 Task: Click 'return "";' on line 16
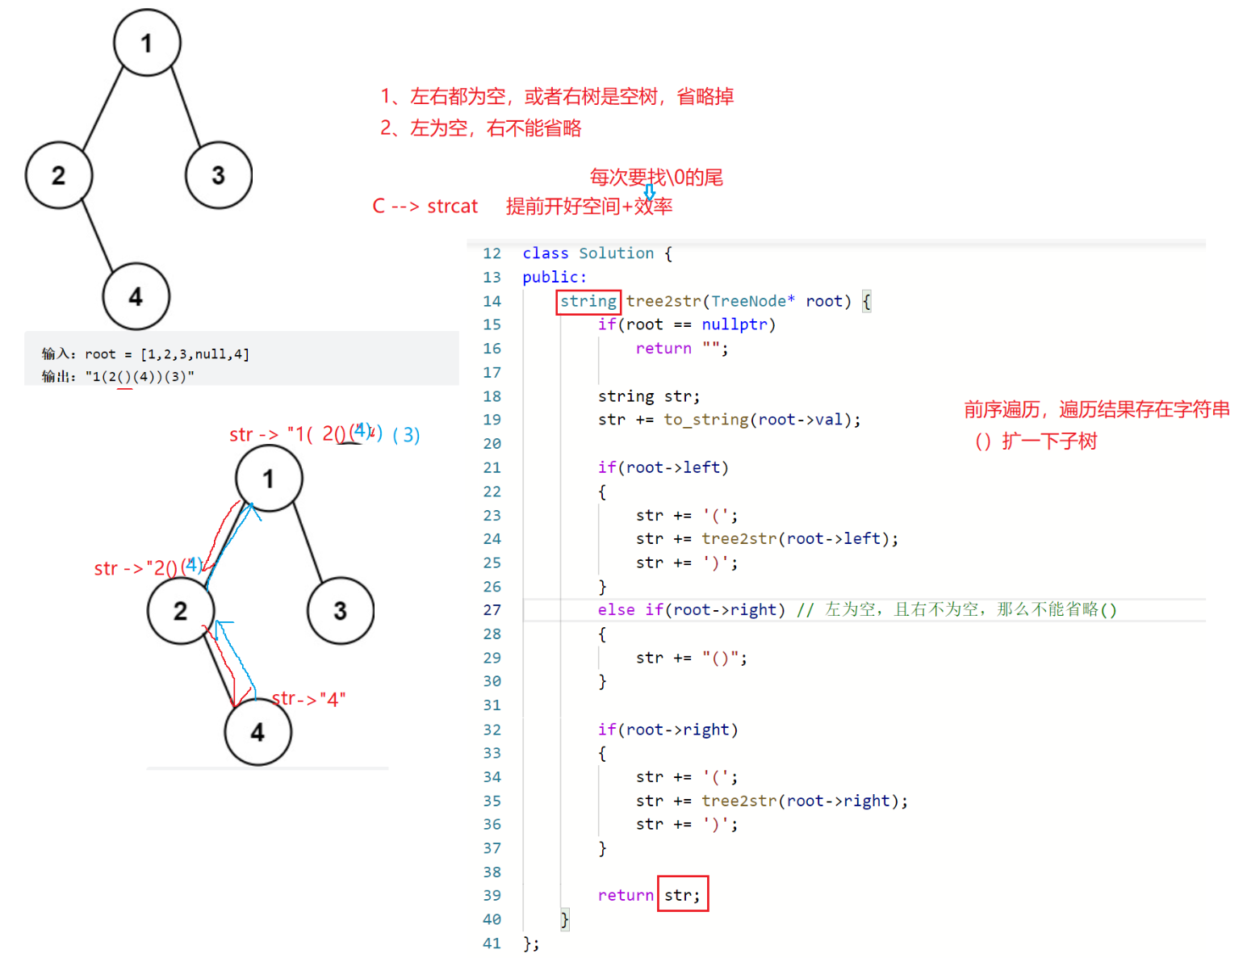point(682,349)
